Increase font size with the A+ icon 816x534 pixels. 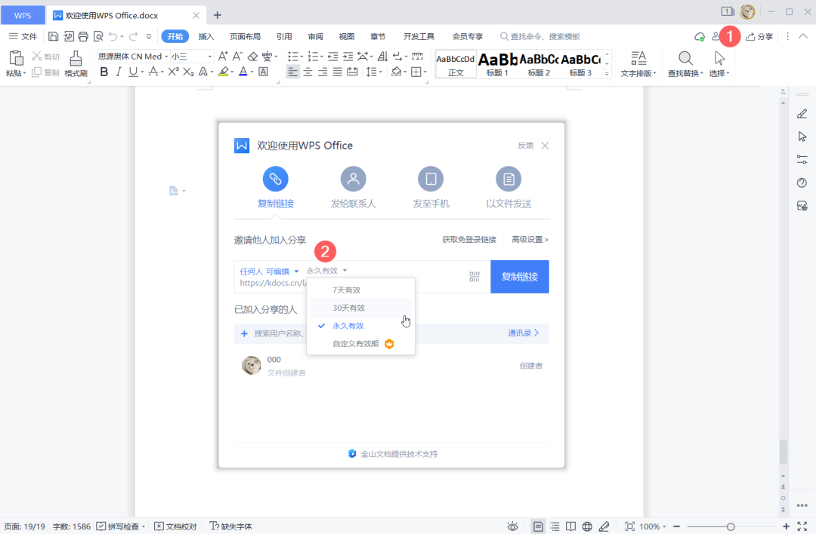223,56
